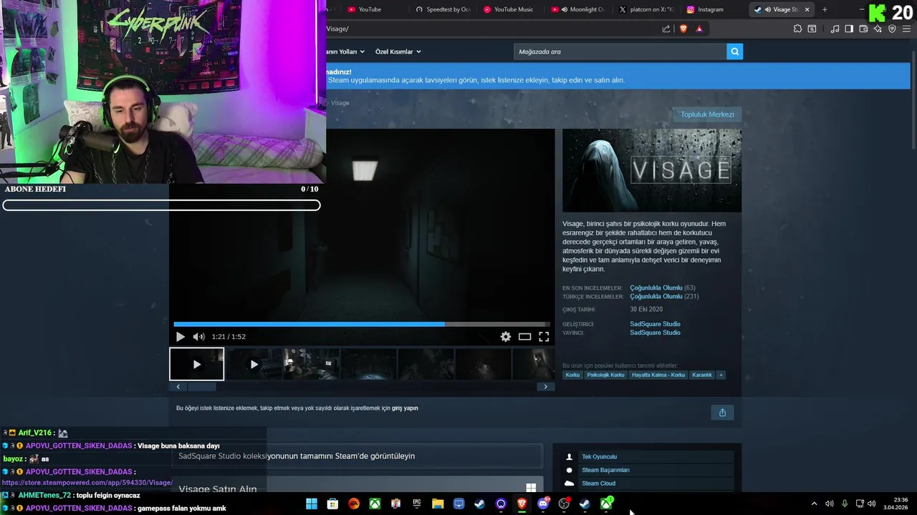Open File Explorer from taskbar

click(x=438, y=504)
